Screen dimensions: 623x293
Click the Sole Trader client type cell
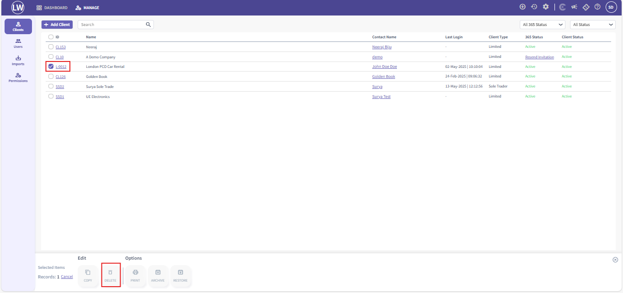(498, 87)
